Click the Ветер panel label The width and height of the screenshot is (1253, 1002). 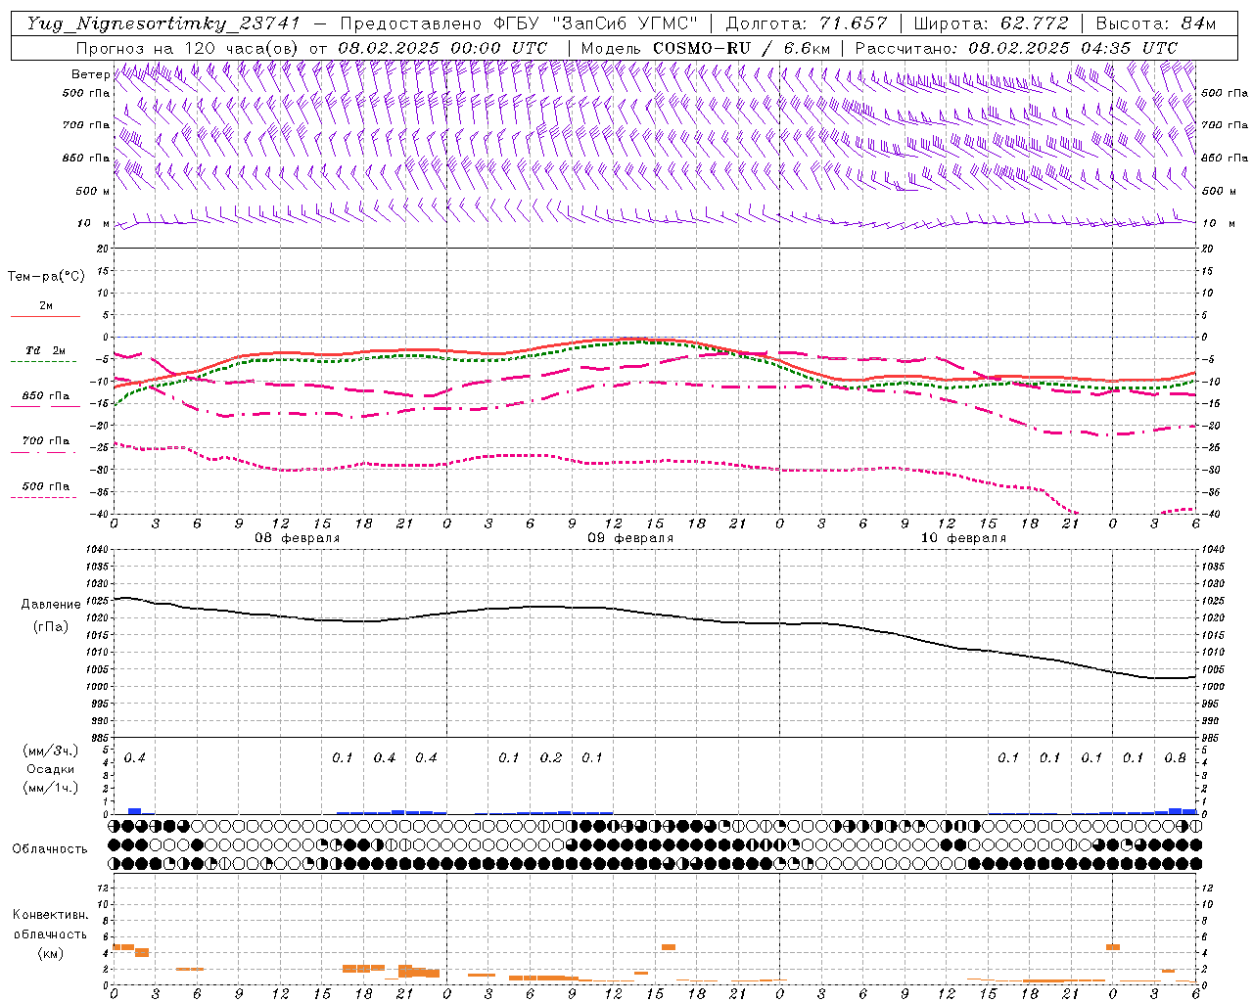tap(90, 74)
